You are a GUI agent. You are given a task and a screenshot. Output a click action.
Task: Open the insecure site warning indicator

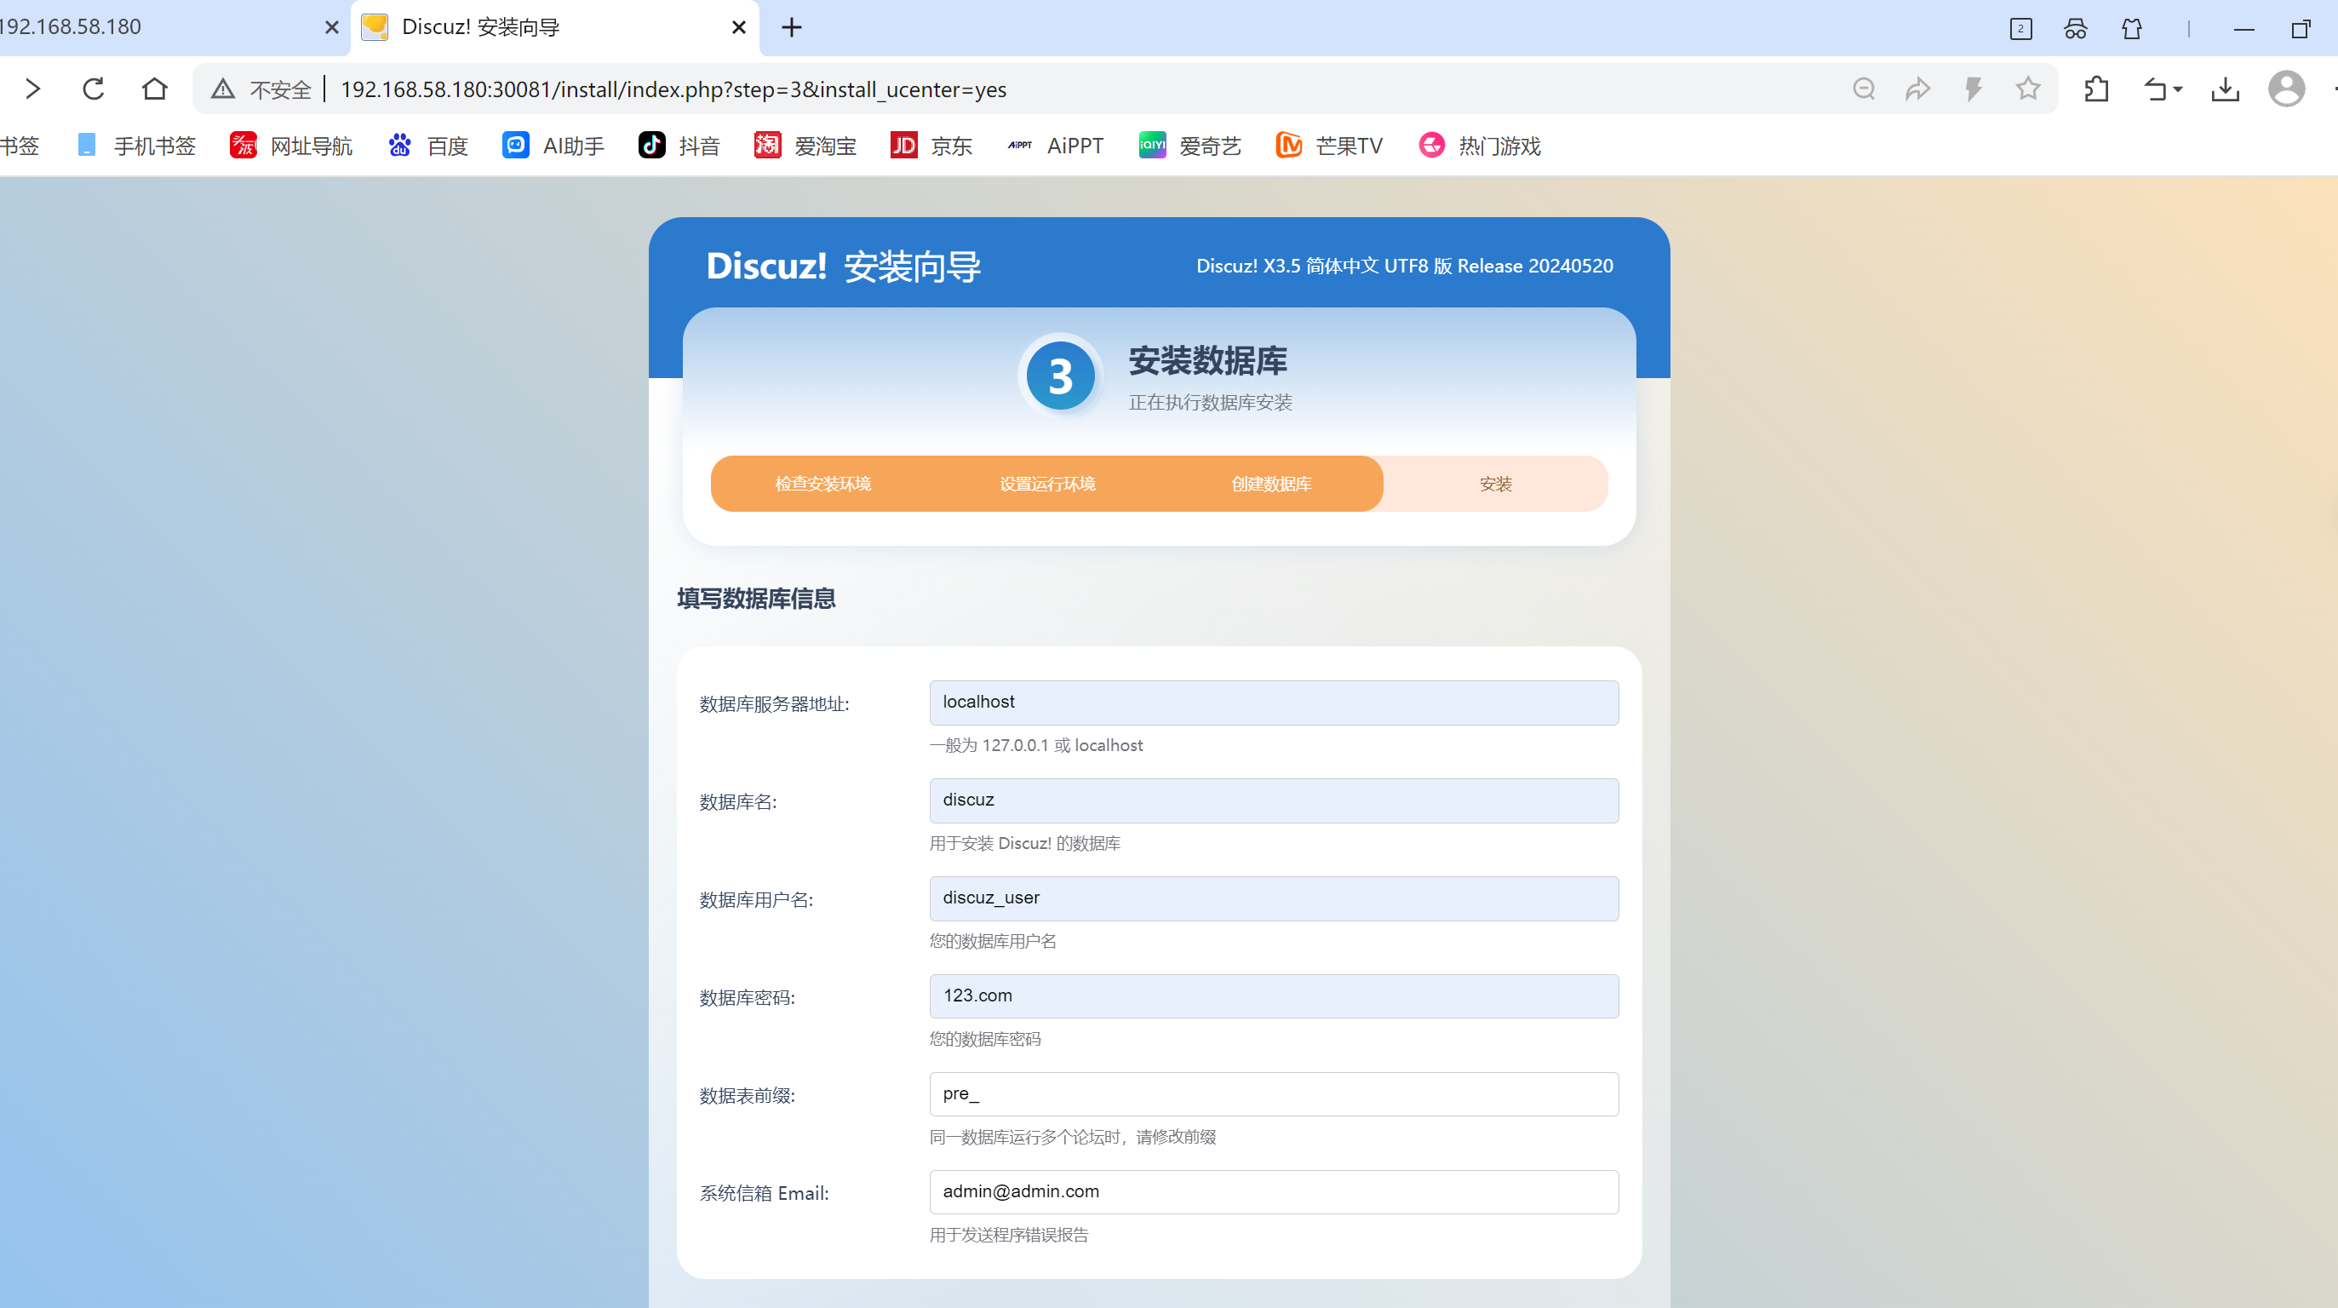261,89
